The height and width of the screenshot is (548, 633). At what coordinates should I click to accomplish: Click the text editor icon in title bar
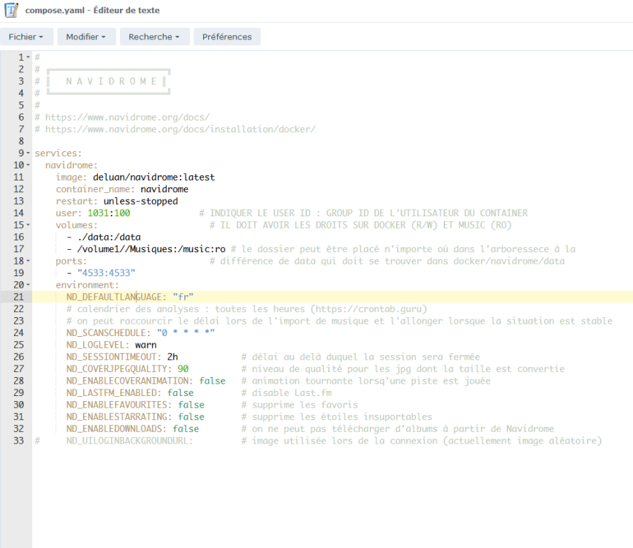click(12, 10)
